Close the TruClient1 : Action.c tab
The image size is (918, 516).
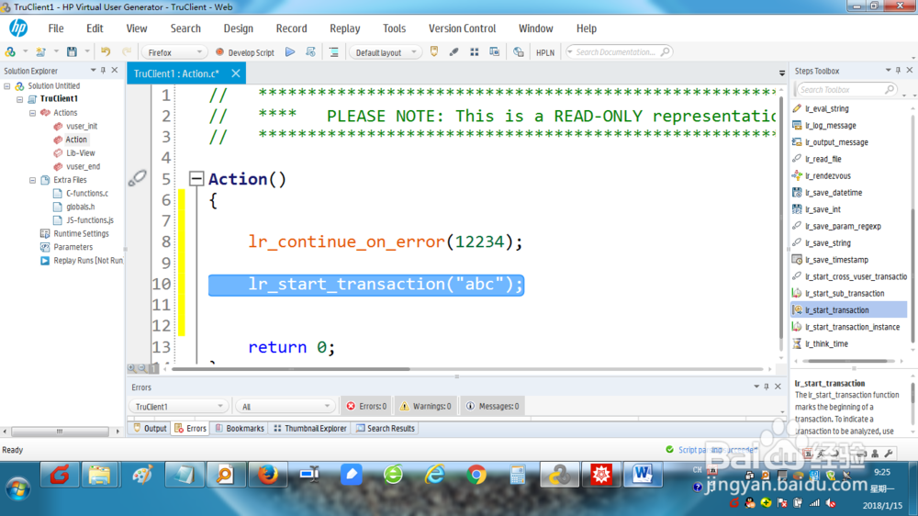coord(235,73)
